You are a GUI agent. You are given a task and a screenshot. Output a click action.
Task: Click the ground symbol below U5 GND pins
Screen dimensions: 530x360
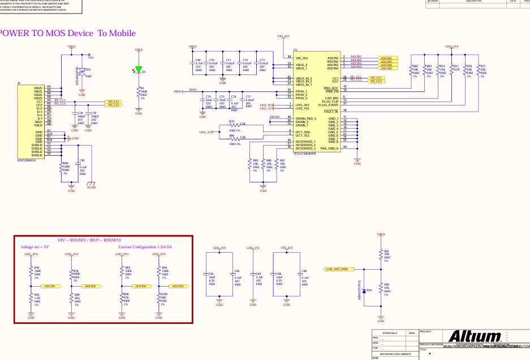(357, 161)
